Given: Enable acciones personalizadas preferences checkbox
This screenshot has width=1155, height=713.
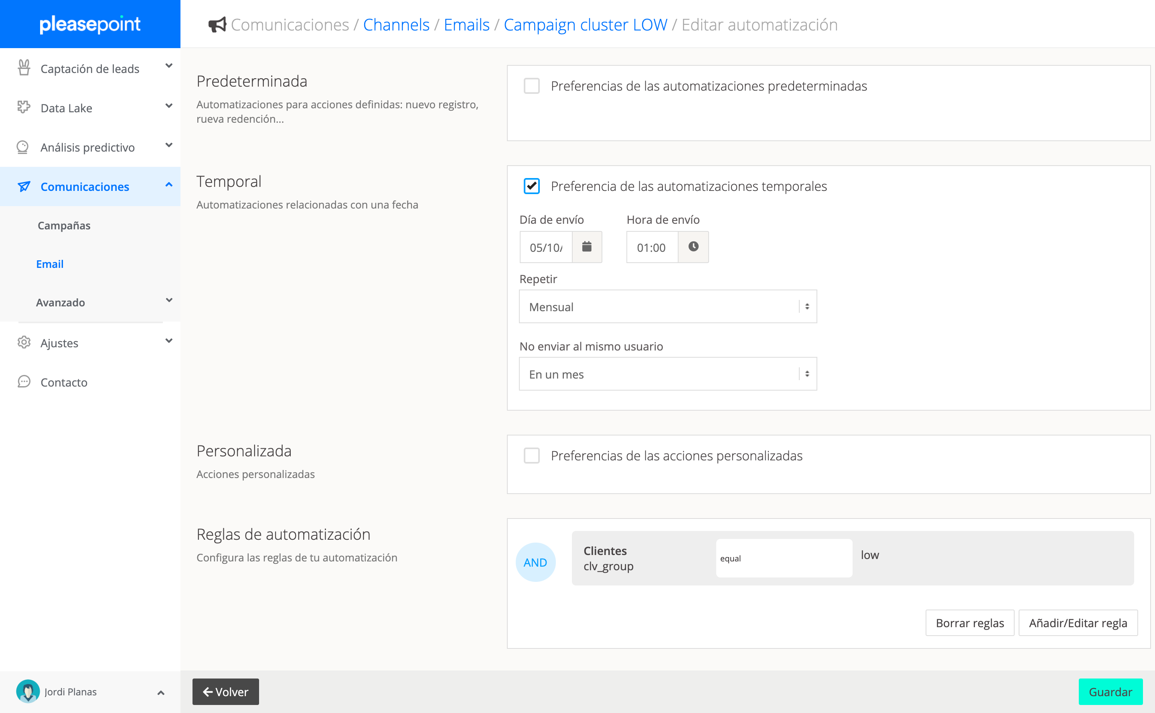Looking at the screenshot, I should 531,456.
